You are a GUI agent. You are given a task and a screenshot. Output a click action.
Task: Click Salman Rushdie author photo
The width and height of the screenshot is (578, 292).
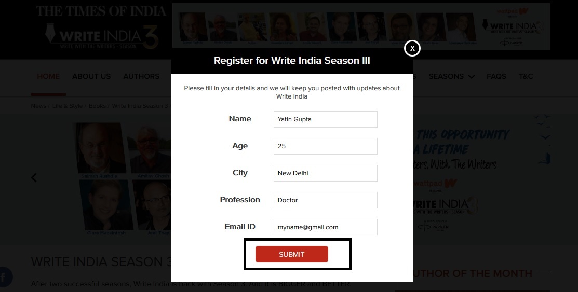click(99, 149)
